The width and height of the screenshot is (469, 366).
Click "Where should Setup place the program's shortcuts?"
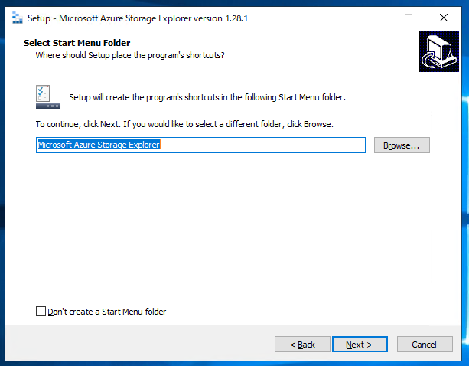pyautogui.click(x=130, y=55)
